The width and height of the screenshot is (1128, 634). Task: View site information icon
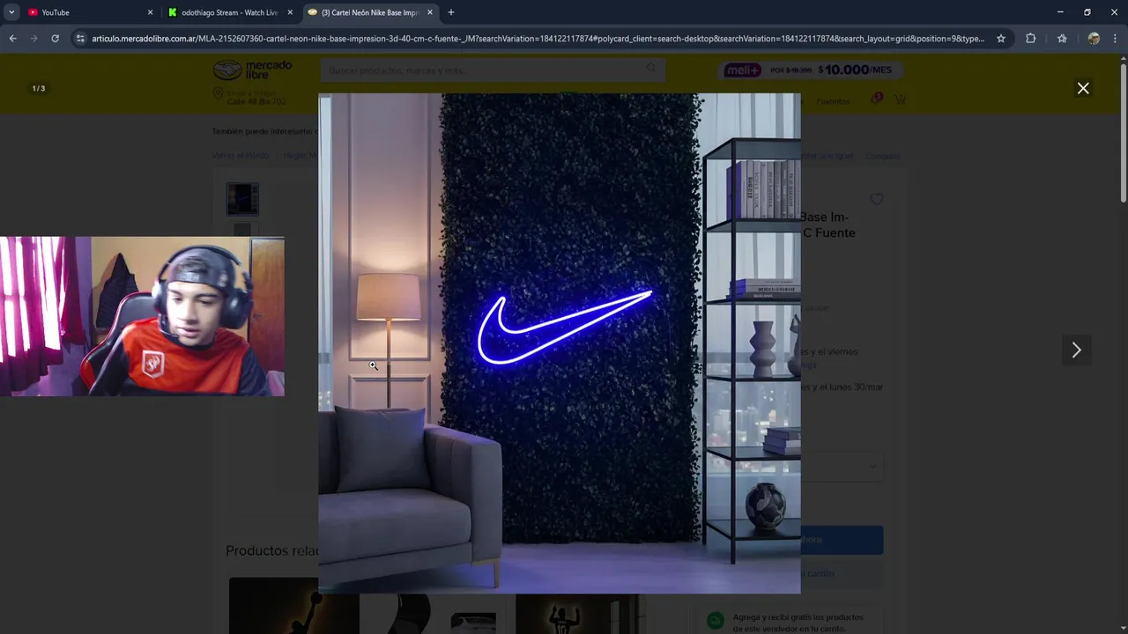[80, 39]
